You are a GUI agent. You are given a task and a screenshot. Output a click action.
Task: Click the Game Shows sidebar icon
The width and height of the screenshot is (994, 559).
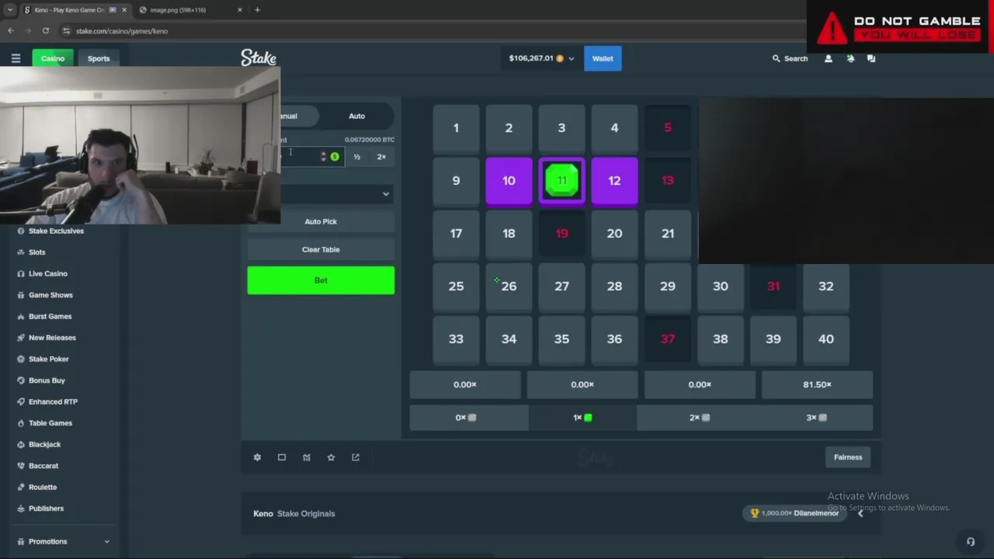(21, 295)
